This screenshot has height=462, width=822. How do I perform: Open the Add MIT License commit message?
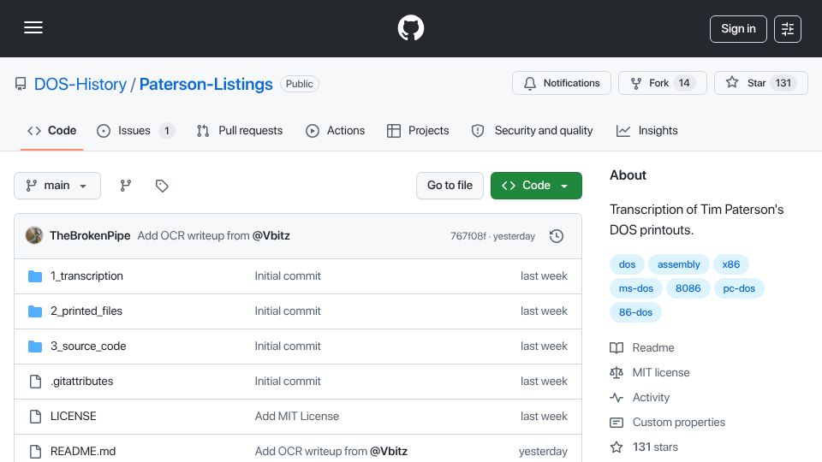[297, 417]
